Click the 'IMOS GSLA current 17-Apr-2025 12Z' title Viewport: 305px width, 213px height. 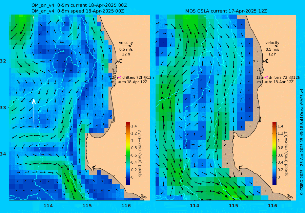coord(226,11)
